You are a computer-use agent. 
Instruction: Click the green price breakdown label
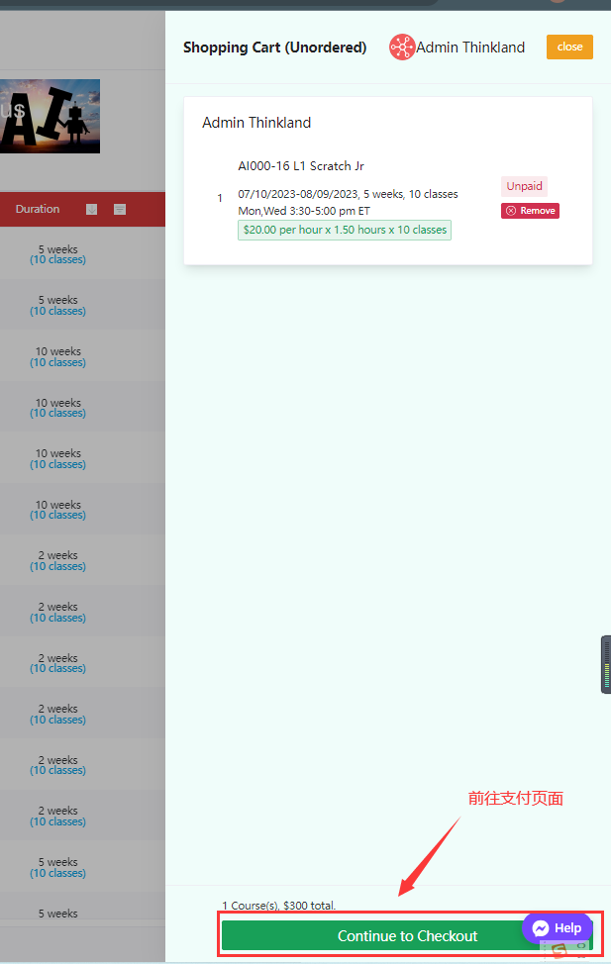coord(345,230)
